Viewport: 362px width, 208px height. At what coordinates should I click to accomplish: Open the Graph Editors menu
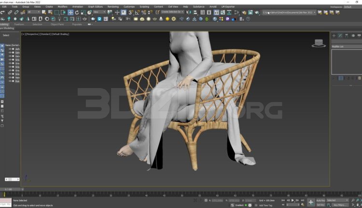click(x=96, y=7)
